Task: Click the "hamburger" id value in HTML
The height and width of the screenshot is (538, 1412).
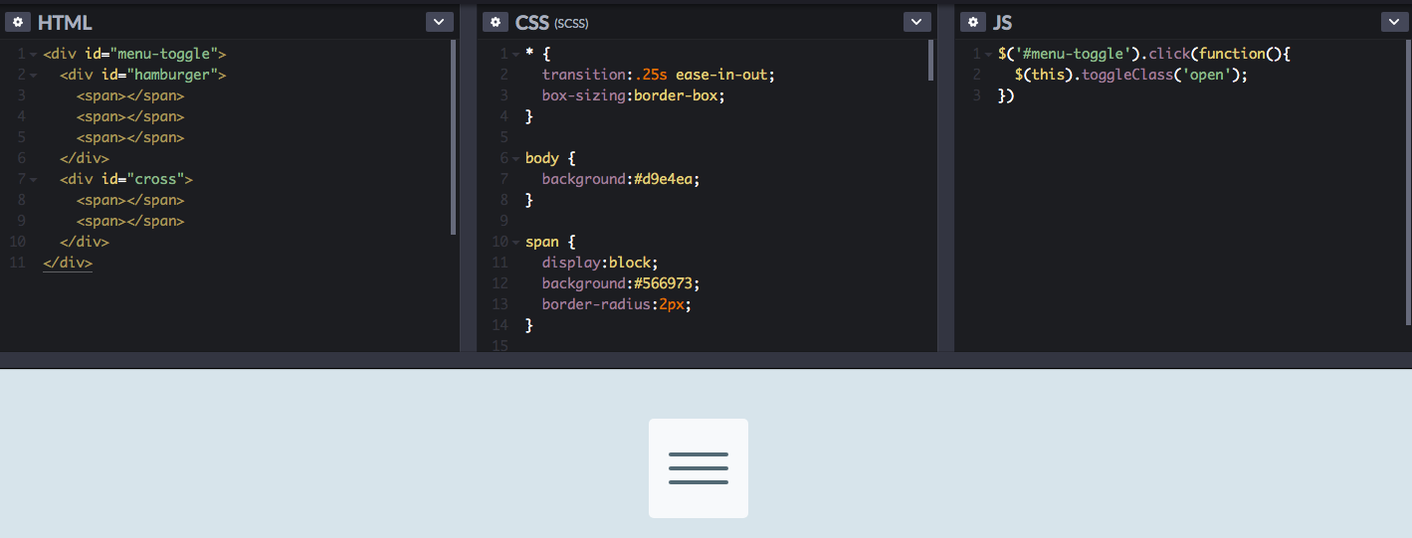Action: click(x=172, y=75)
